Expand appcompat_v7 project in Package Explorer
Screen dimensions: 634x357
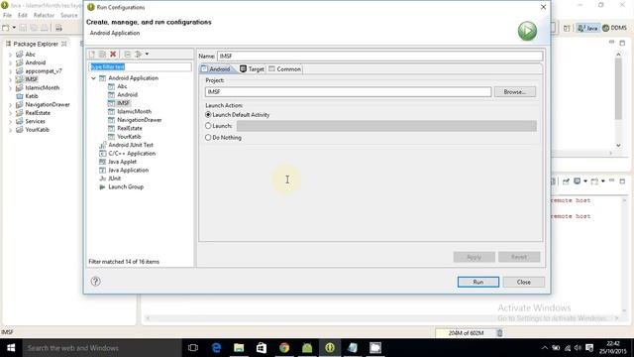pos(11,71)
